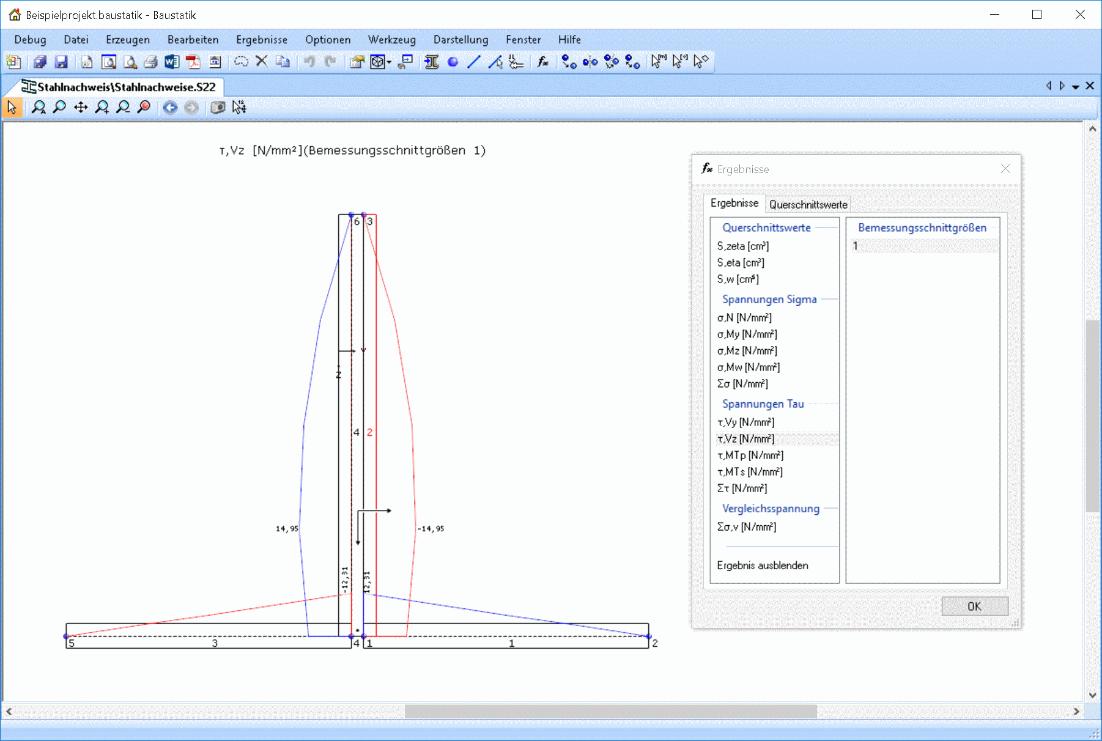Select the lasso selection tool
The image size is (1102, 741).
(241, 62)
